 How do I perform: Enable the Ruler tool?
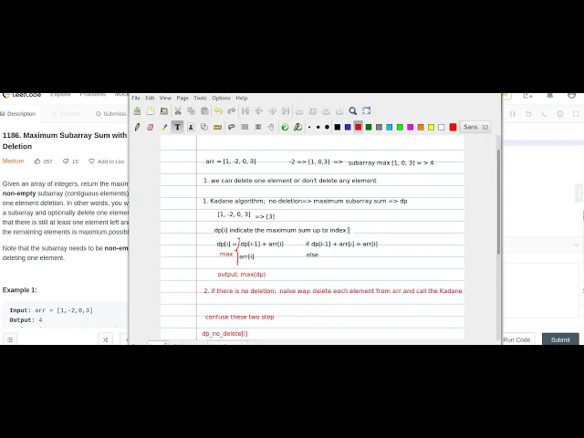[x=217, y=127]
